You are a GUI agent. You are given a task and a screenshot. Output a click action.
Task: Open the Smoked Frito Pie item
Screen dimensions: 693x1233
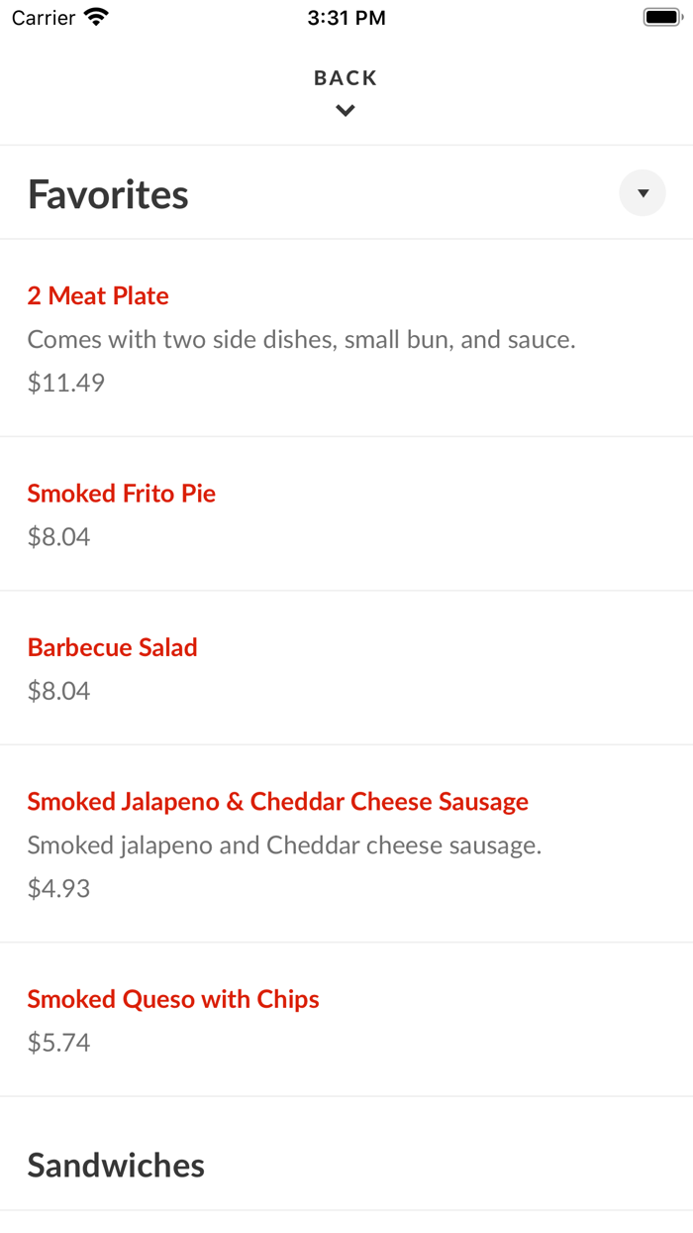click(121, 493)
